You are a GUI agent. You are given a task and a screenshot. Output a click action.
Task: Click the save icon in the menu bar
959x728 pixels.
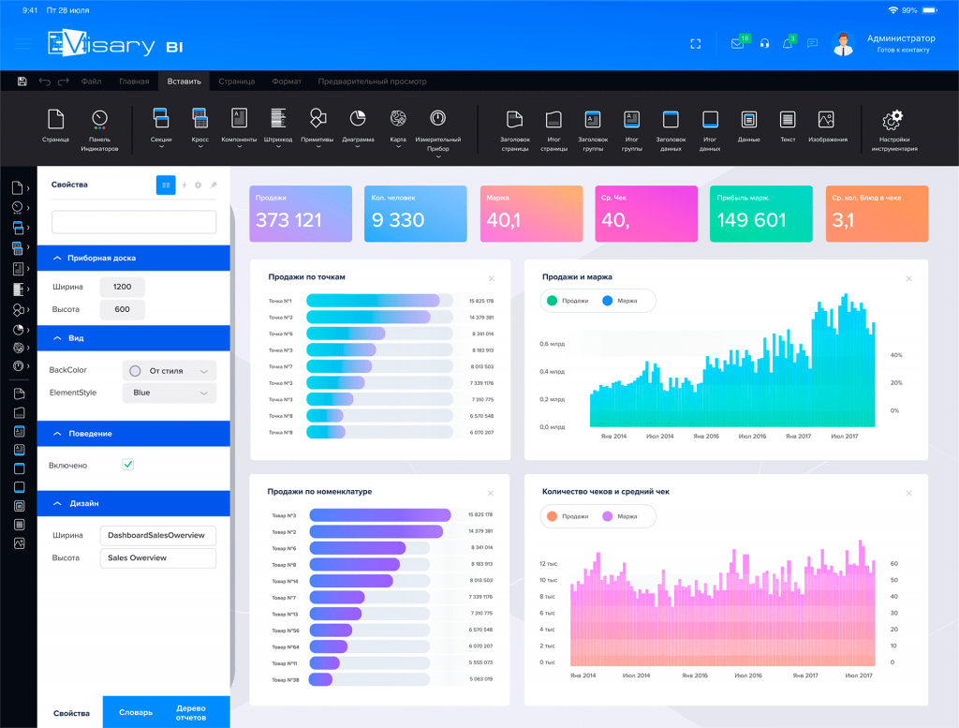click(x=22, y=82)
